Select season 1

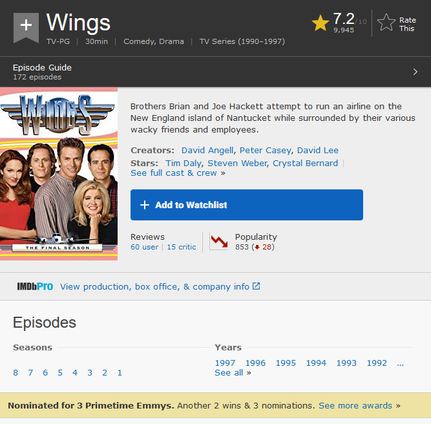click(x=120, y=373)
